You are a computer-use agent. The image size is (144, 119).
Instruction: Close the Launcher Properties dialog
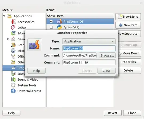106,71
